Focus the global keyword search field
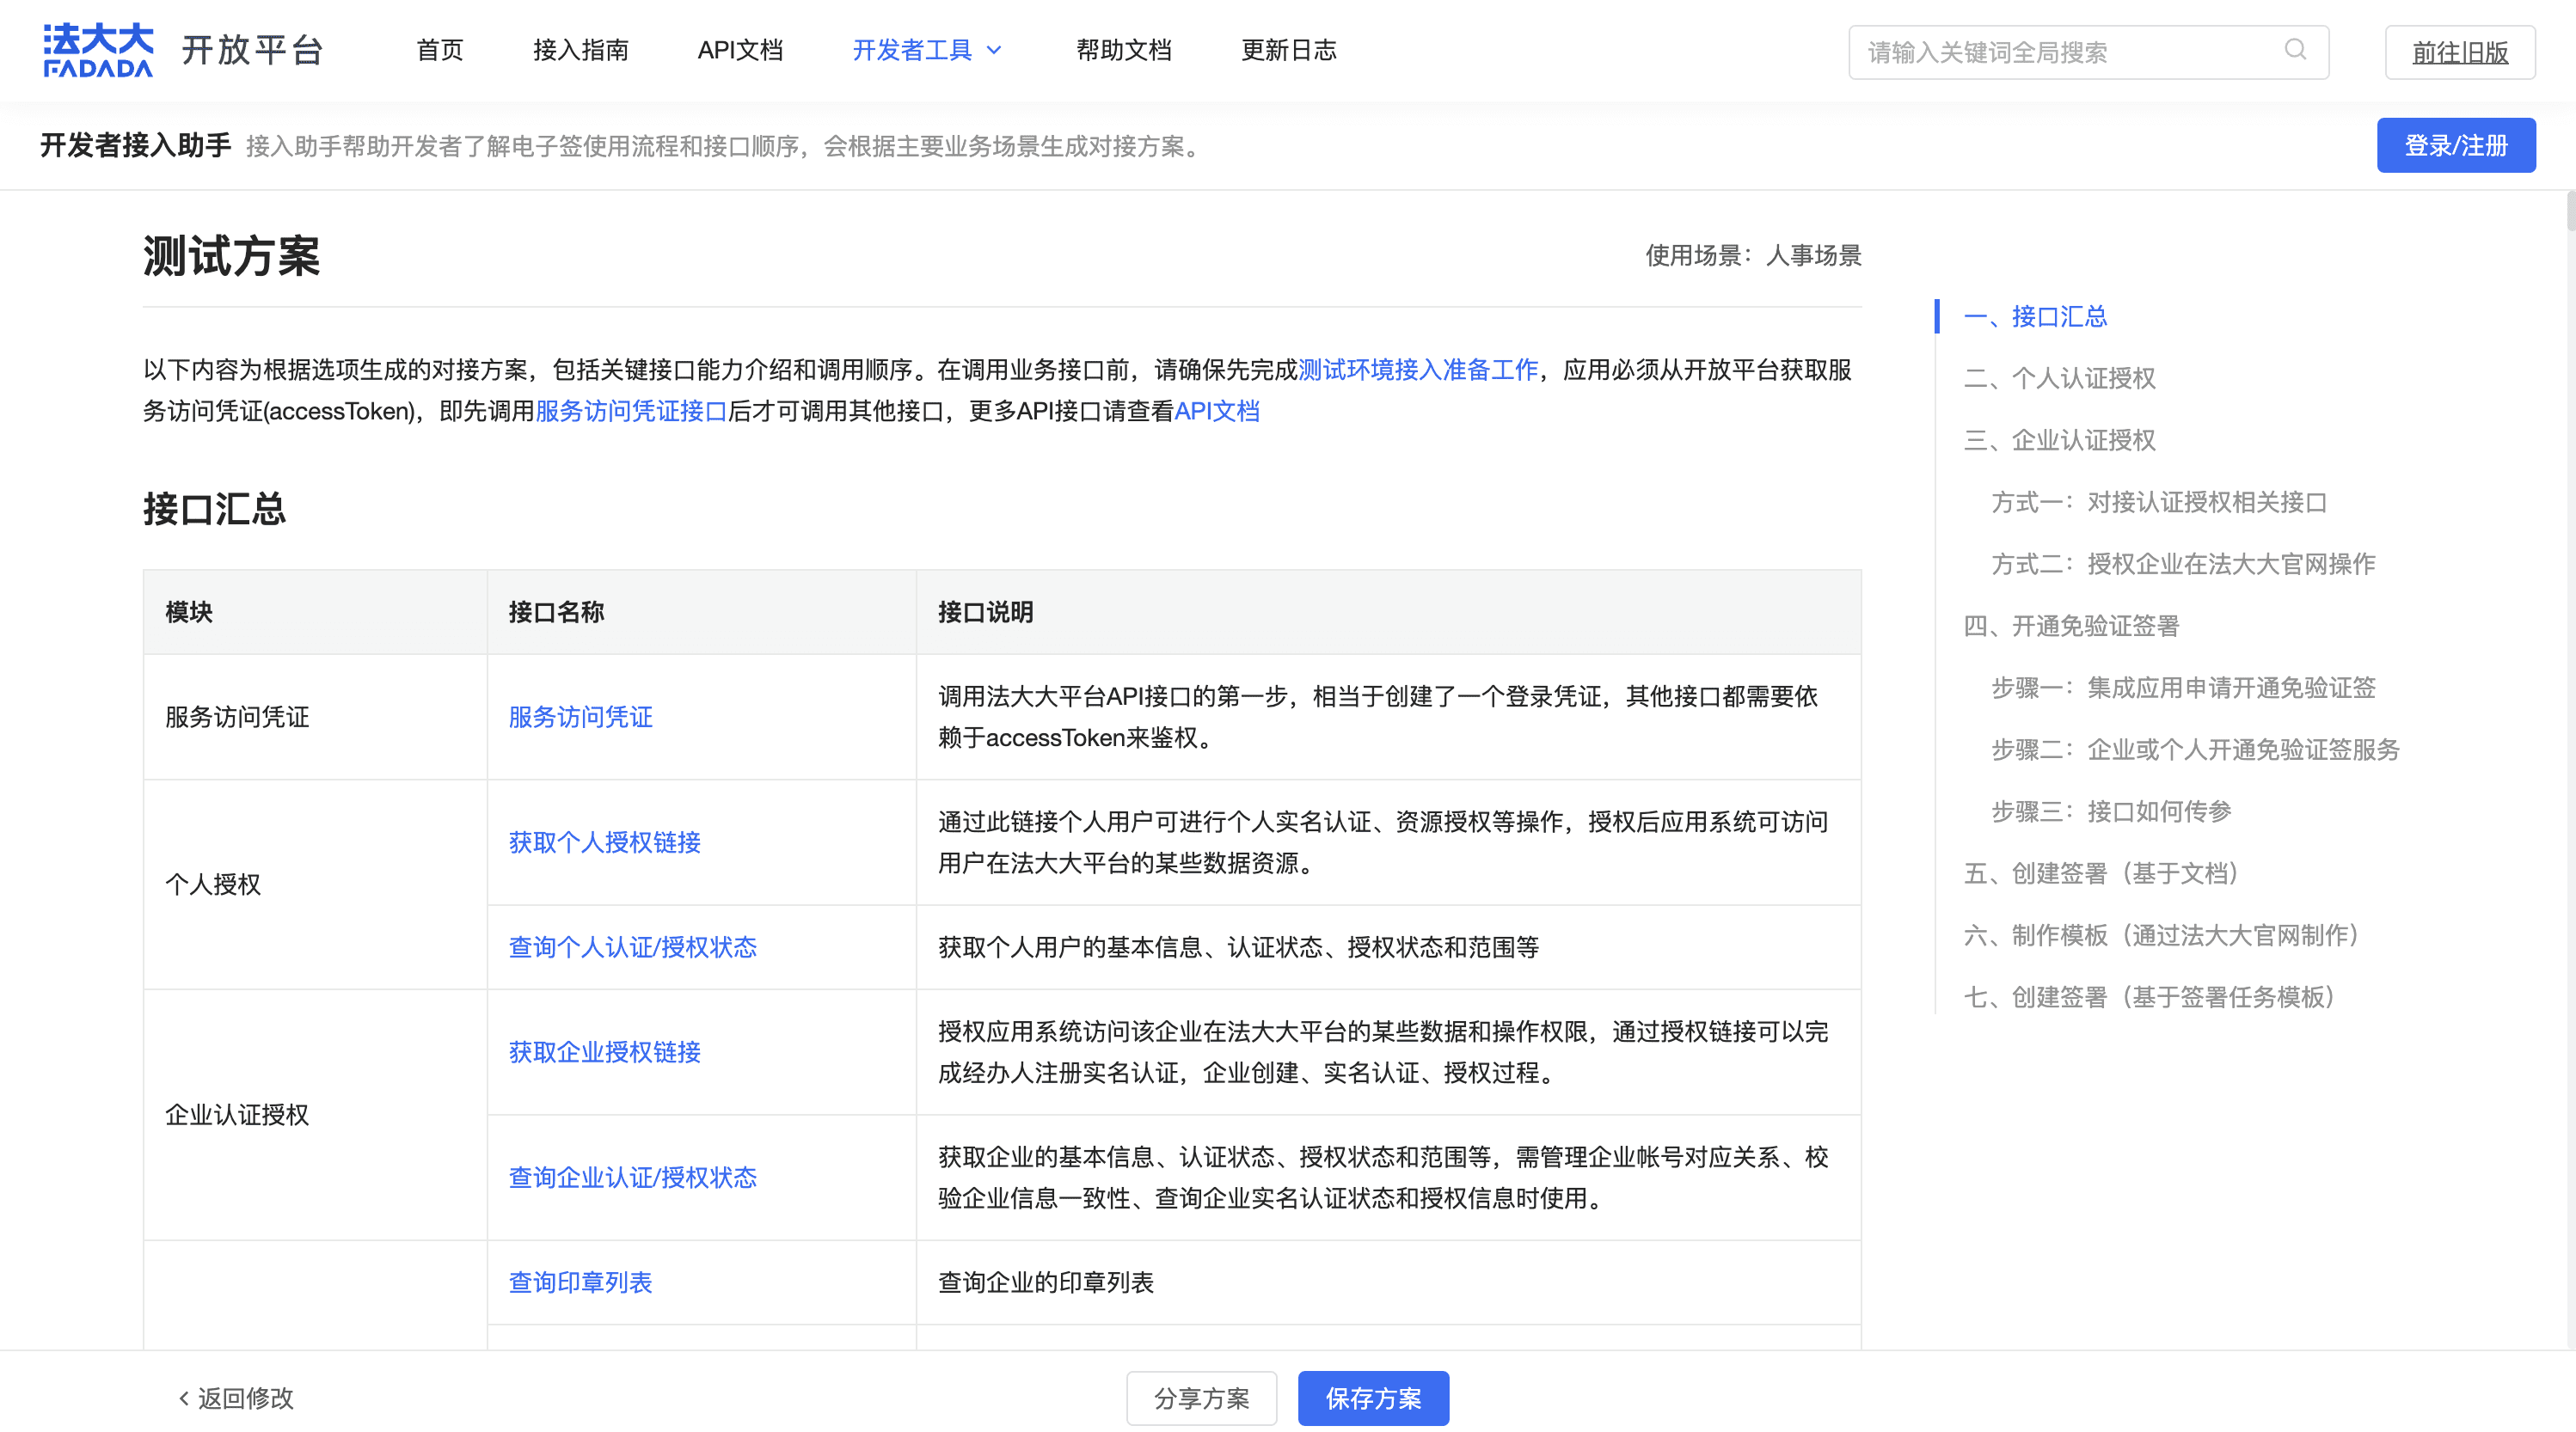This screenshot has width=2576, height=1432. coord(2060,52)
